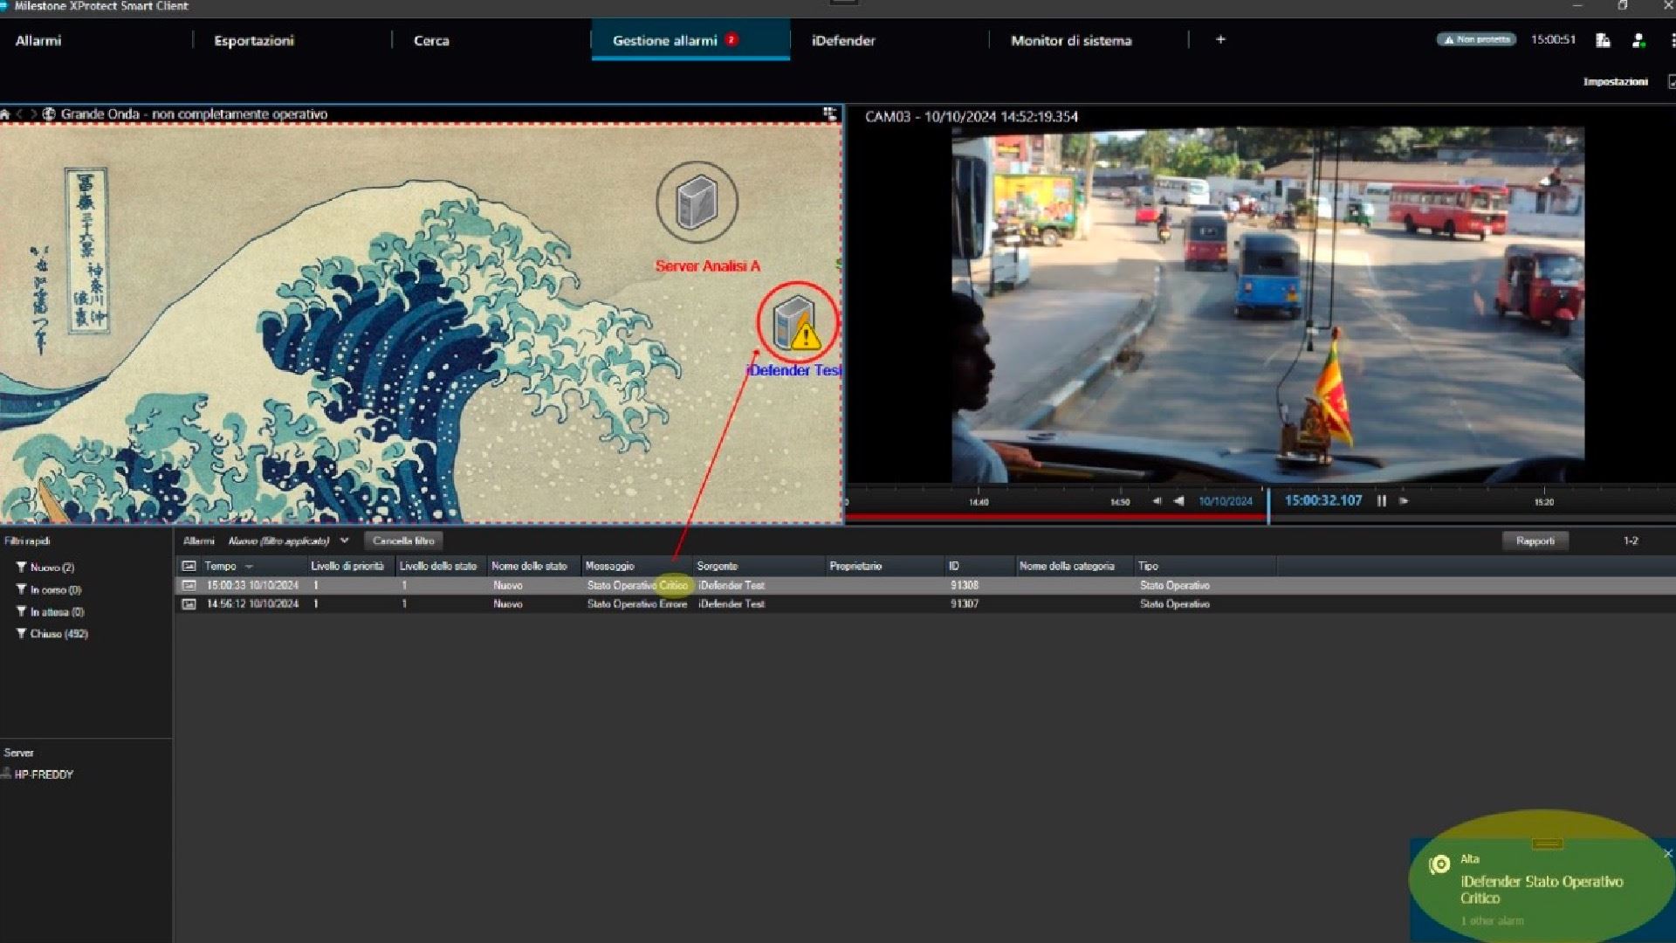Close the alarm notification popup
Image resolution: width=1676 pixels, height=943 pixels.
(1668, 853)
